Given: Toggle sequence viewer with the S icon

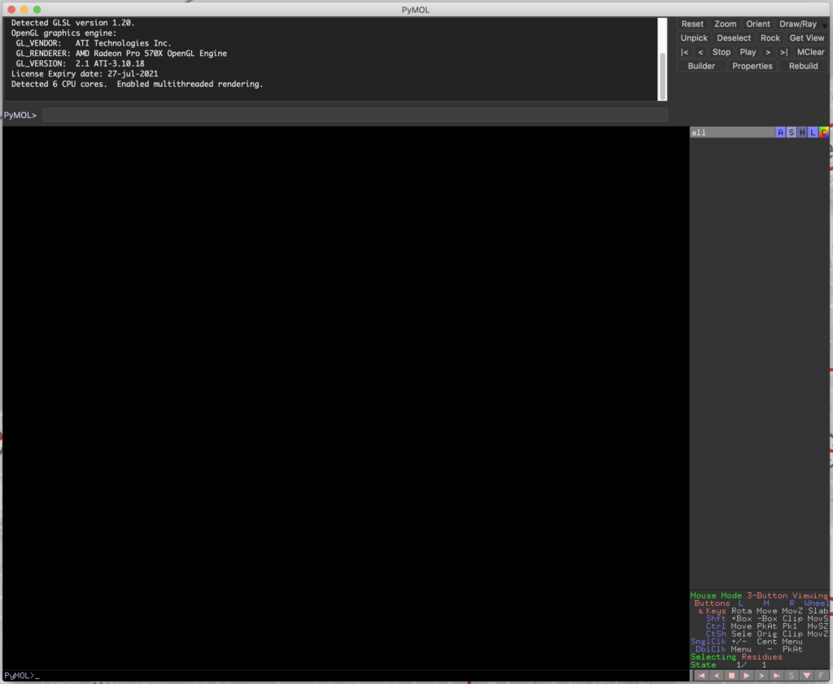Looking at the screenshot, I should pyautogui.click(x=791, y=676).
